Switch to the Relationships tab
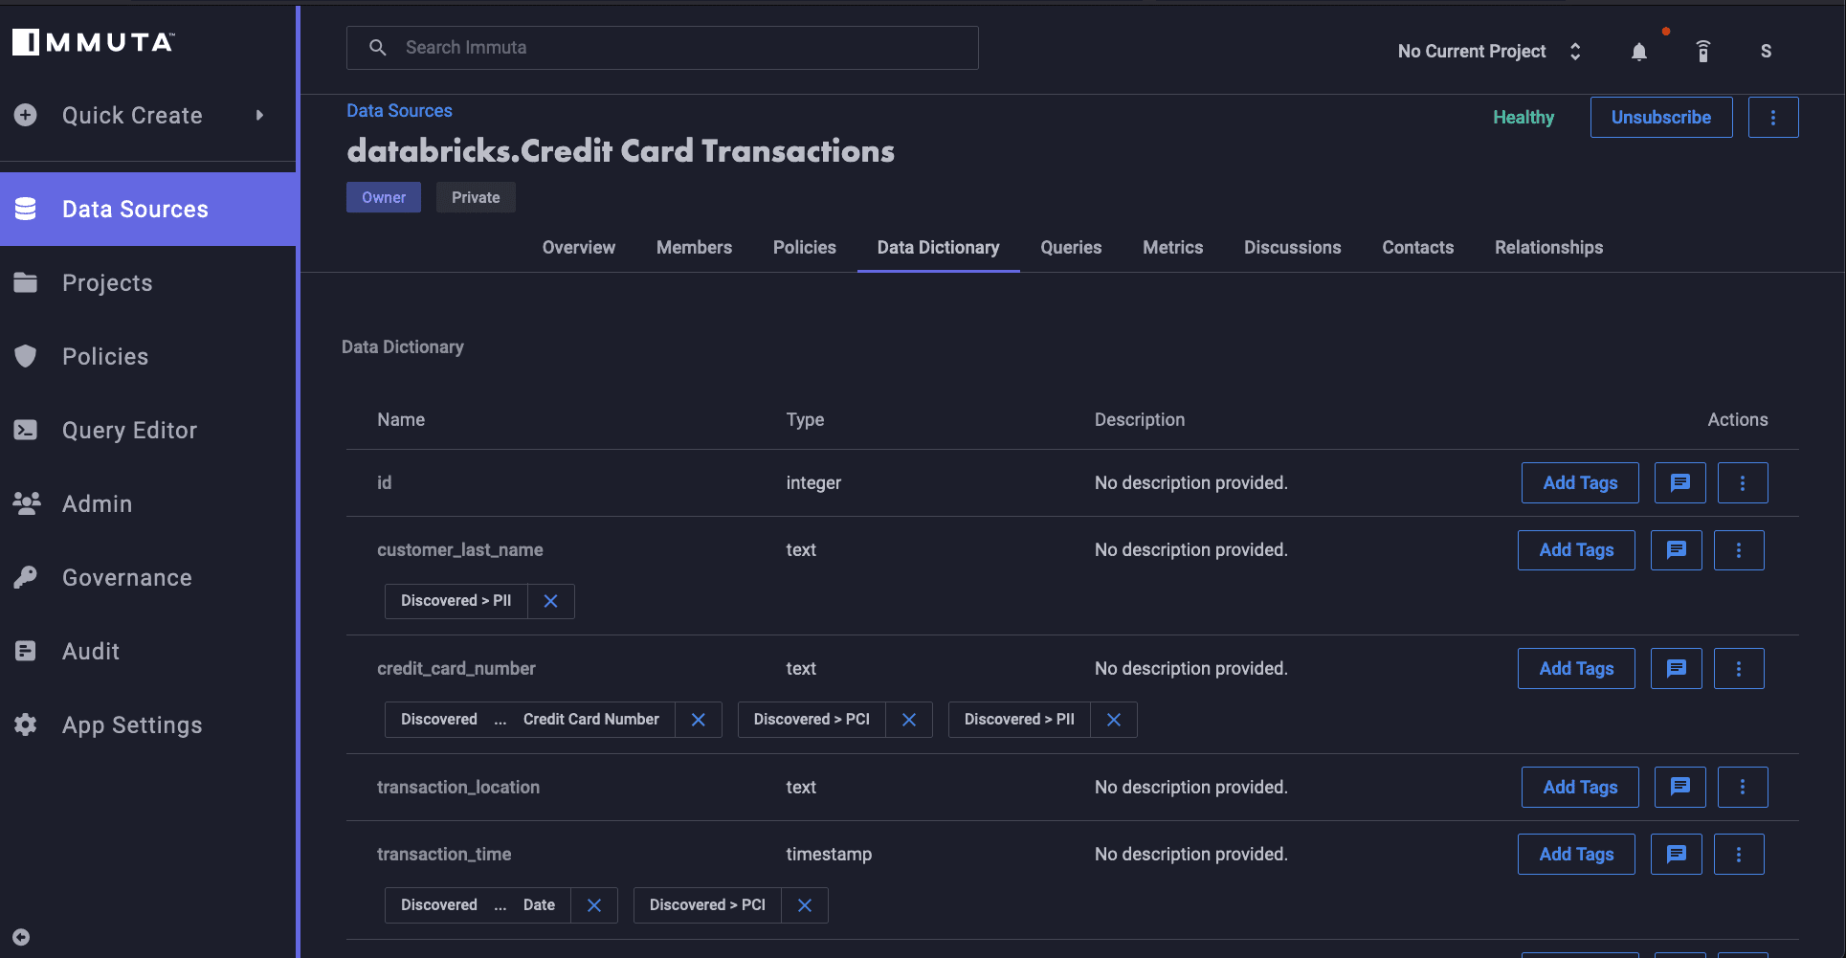The image size is (1846, 958). (x=1549, y=248)
